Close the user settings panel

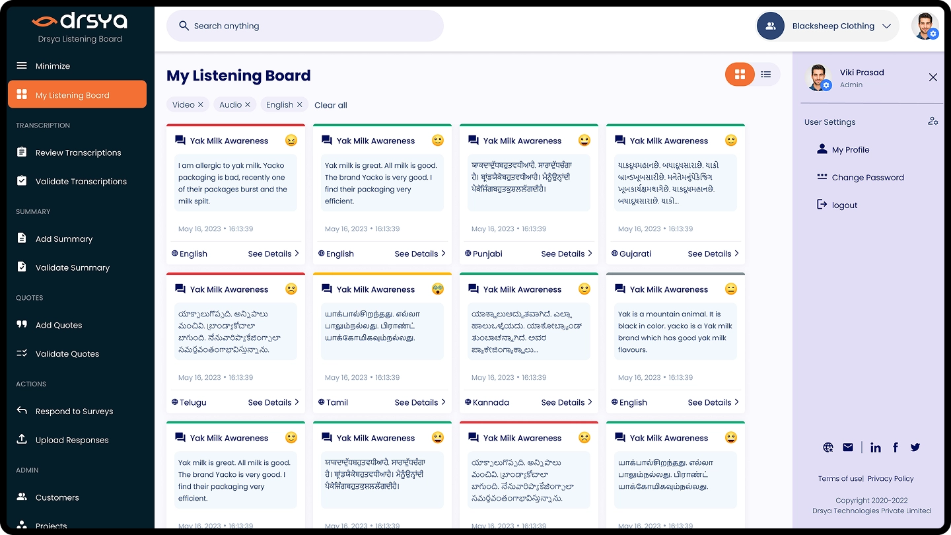(x=933, y=77)
